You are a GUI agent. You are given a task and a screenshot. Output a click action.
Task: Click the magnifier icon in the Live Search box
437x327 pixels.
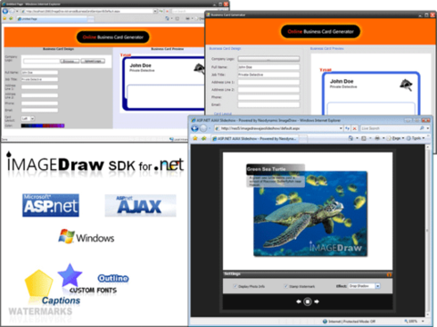422,128
